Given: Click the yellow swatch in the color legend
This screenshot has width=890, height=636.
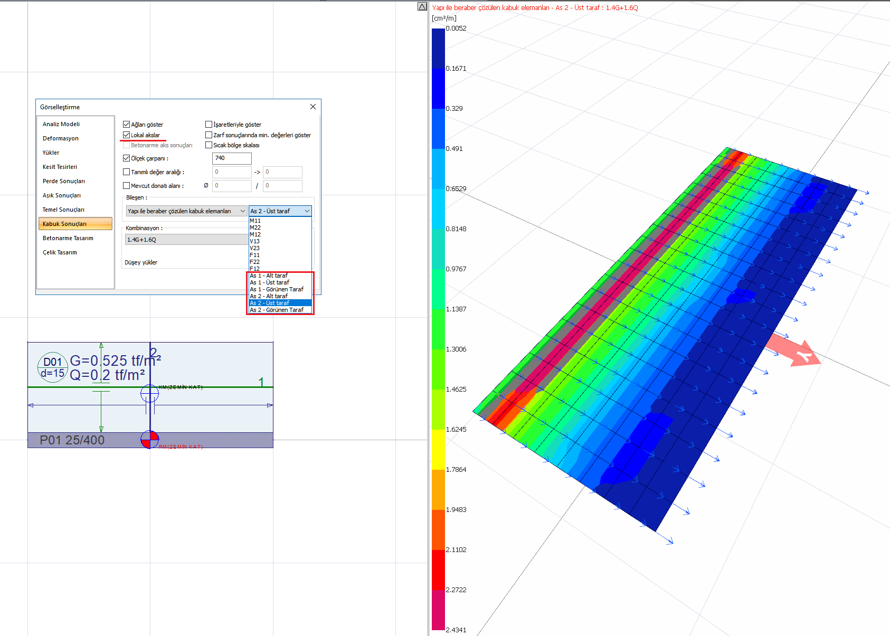Looking at the screenshot, I should (x=438, y=449).
